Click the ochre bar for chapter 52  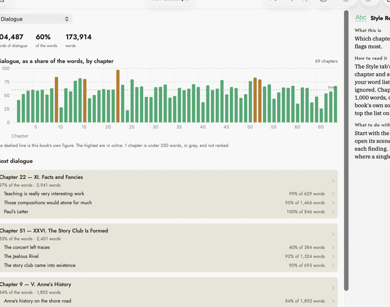tap(260, 101)
